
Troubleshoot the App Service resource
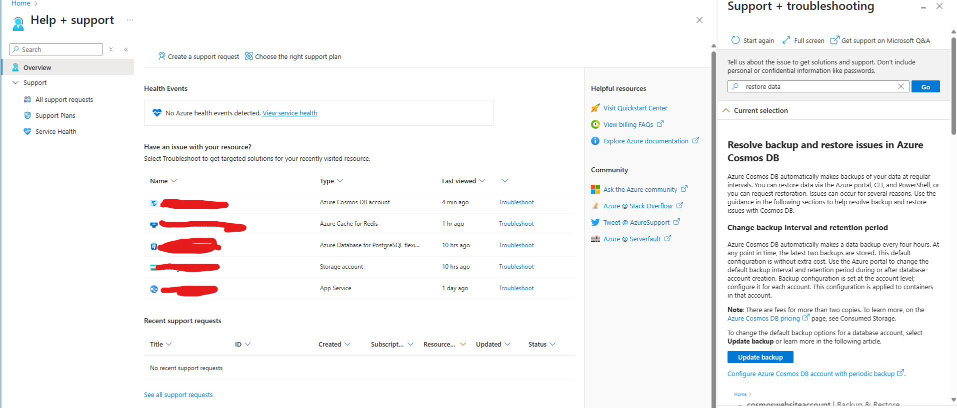pos(516,288)
